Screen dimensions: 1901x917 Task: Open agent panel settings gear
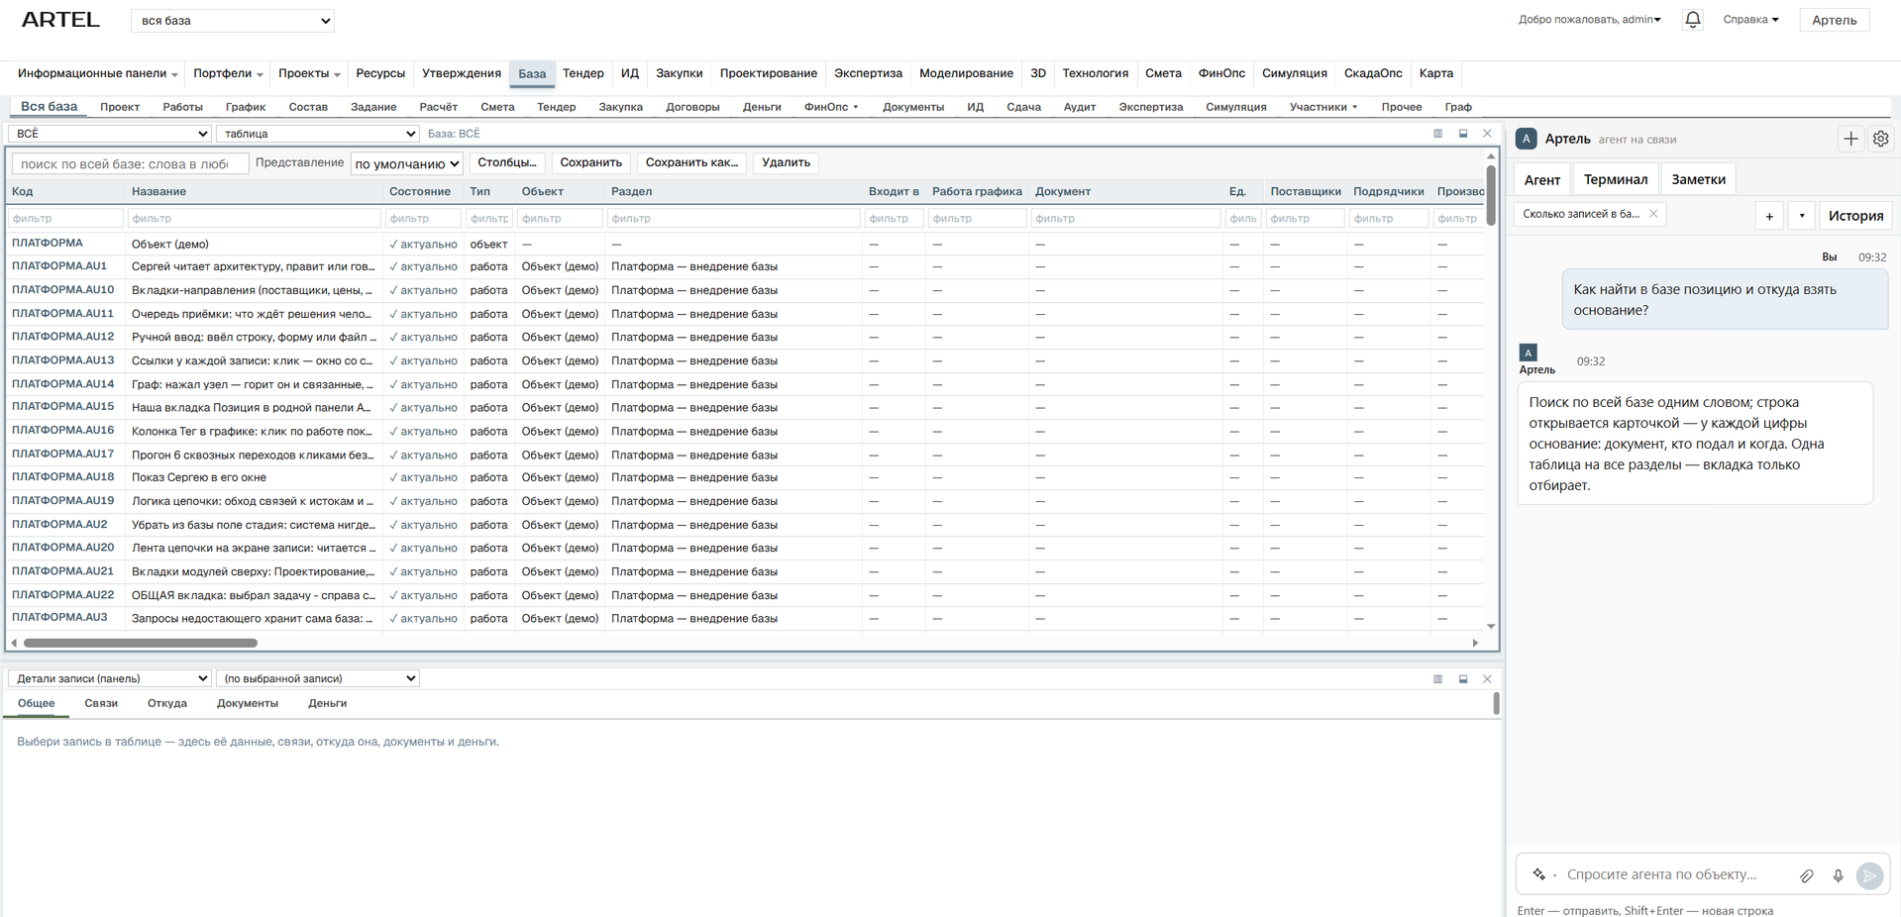click(1880, 140)
